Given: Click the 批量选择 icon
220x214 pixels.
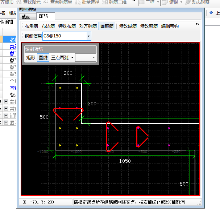Looking at the screenshot, I should click(x=78, y=2).
